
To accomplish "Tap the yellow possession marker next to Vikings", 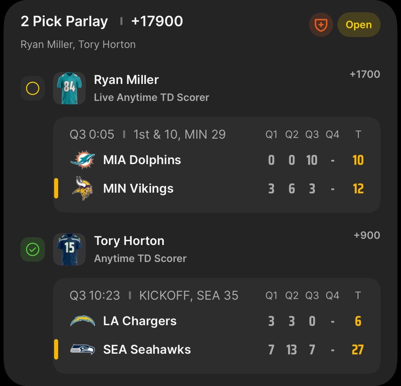I will click(x=56, y=188).
